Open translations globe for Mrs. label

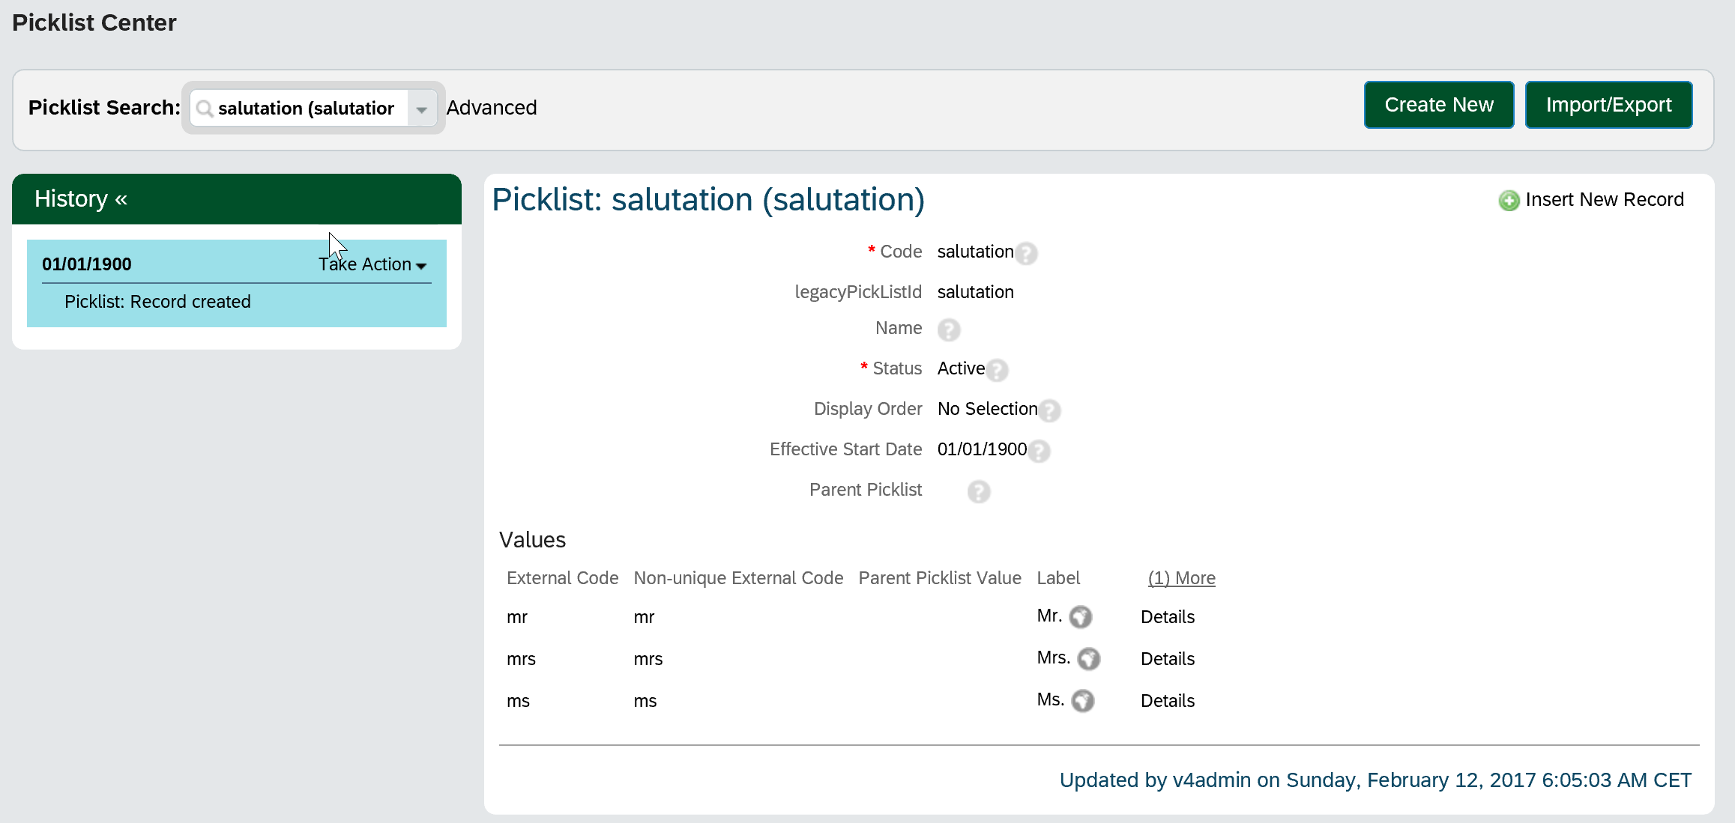tap(1088, 659)
